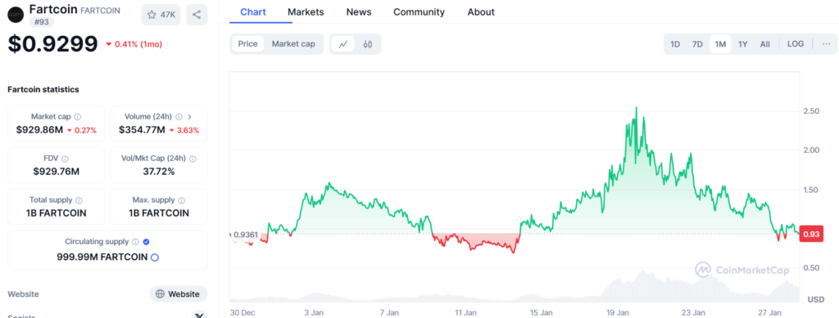The image size is (839, 318).
Task: Open Volume (24h) info icon
Action: [x=179, y=117]
